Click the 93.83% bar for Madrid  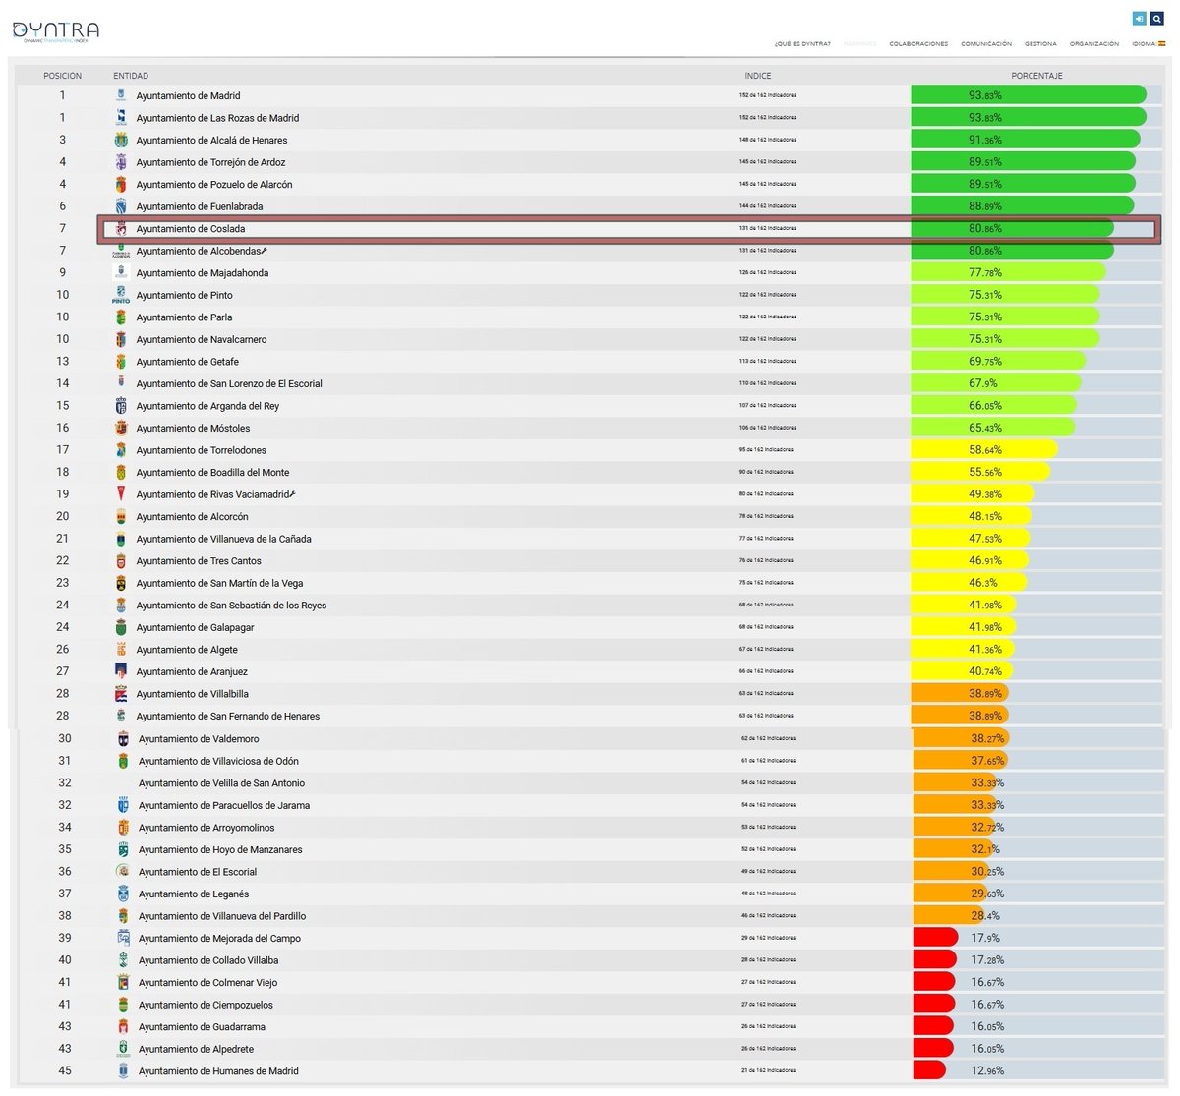point(1029,95)
